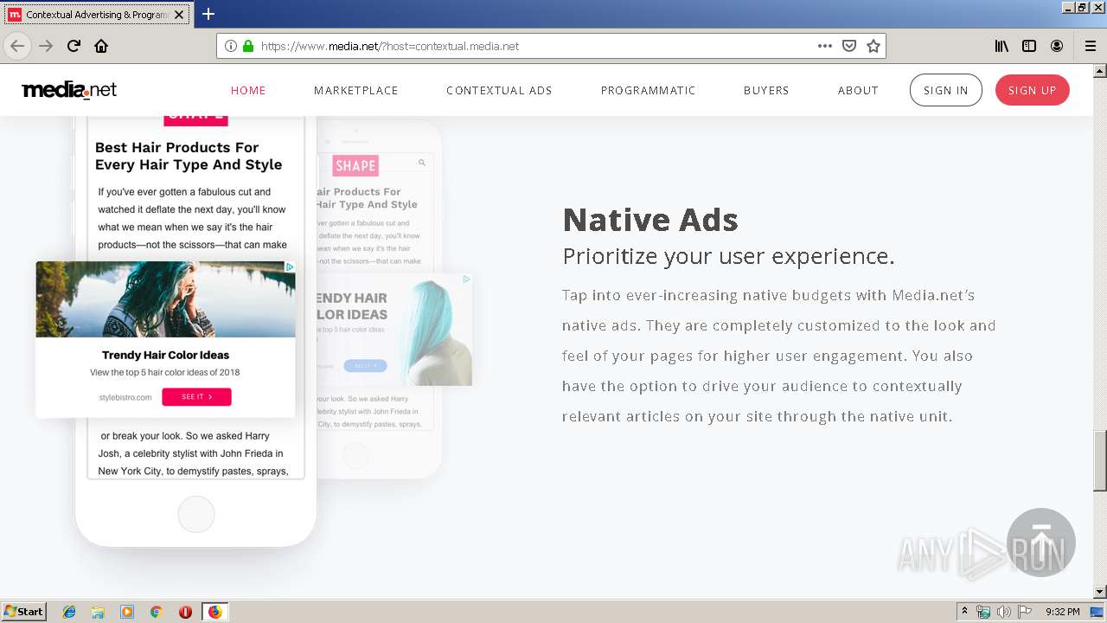Click the faded SHAPE logo on second phone

[x=355, y=165]
